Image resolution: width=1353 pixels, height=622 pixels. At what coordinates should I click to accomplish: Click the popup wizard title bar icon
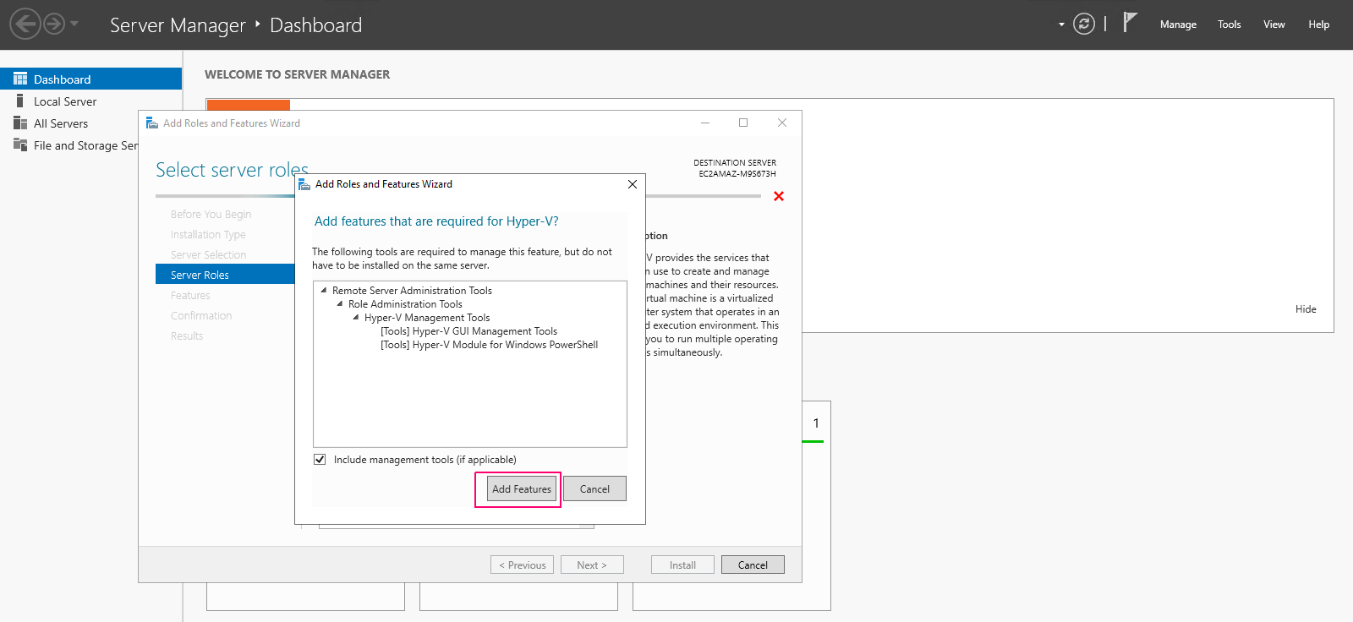coord(304,184)
